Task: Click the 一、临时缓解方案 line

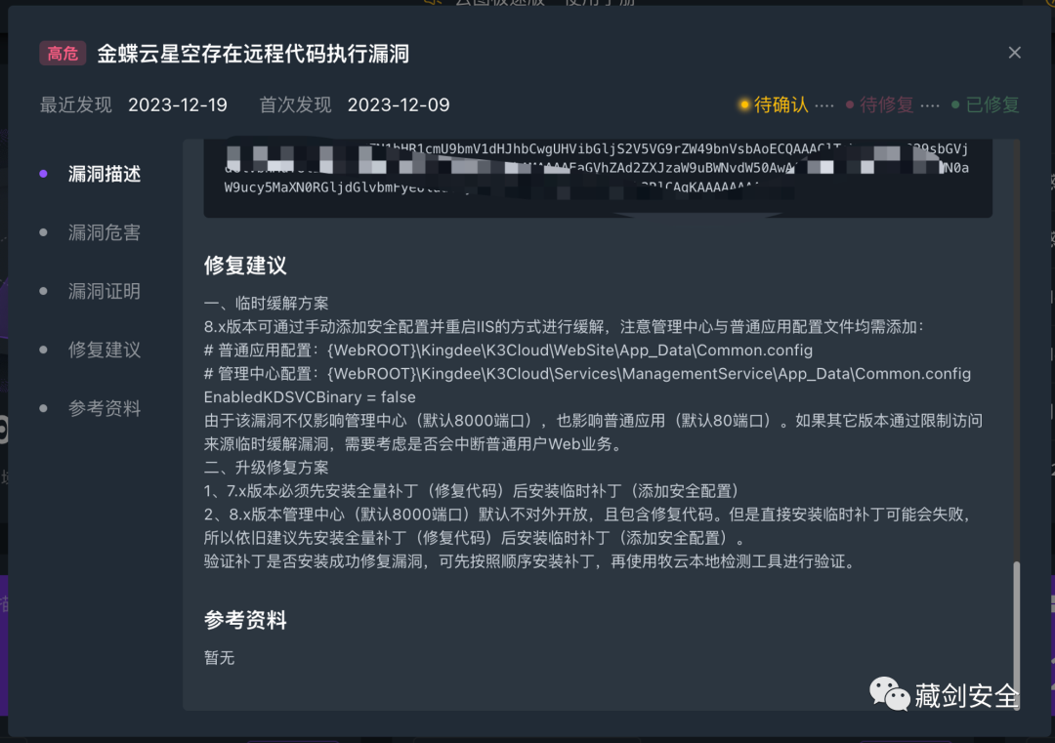Action: [x=267, y=304]
